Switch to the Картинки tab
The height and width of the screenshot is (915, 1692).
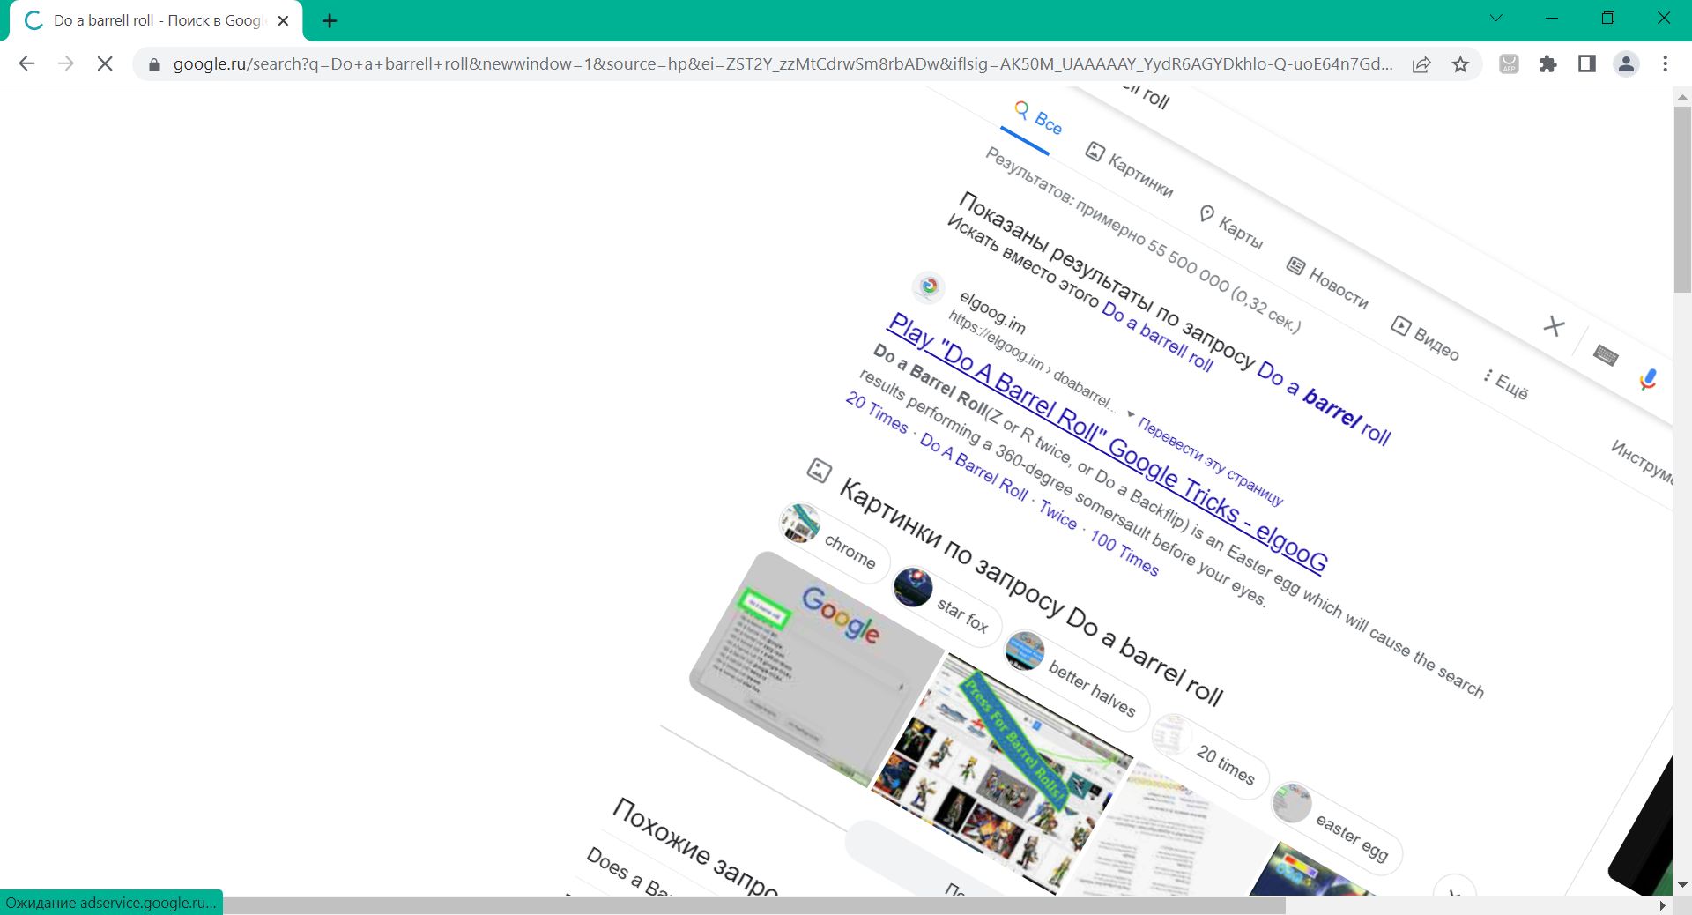[1129, 170]
